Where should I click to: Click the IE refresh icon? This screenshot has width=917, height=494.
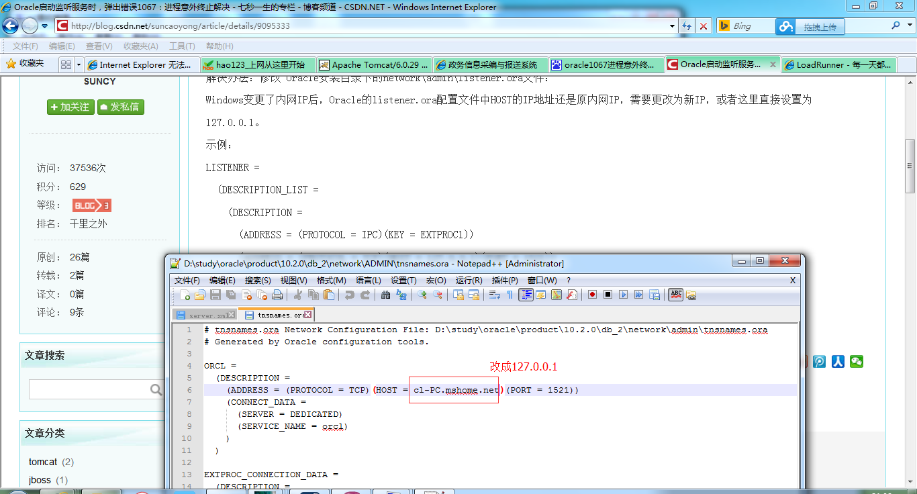click(x=687, y=26)
